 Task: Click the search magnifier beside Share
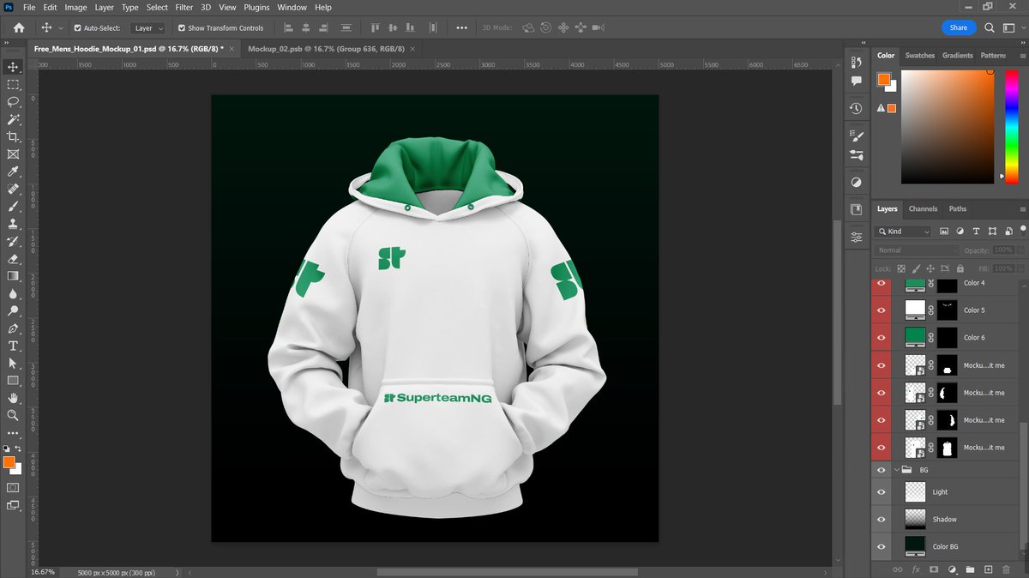pyautogui.click(x=990, y=27)
